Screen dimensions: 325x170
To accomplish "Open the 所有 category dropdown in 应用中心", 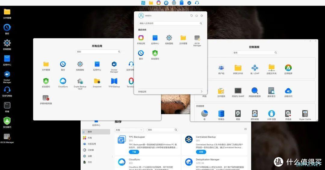I will [x=129, y=130].
